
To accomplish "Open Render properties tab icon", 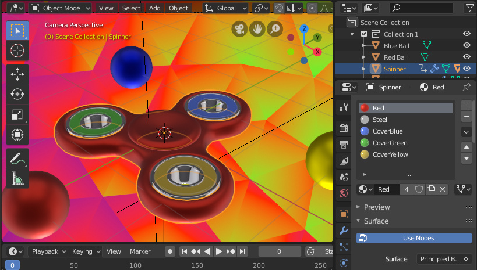I will click(344, 128).
